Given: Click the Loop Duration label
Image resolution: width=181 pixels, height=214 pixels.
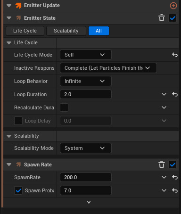Looking at the screenshot, I should [31, 94].
